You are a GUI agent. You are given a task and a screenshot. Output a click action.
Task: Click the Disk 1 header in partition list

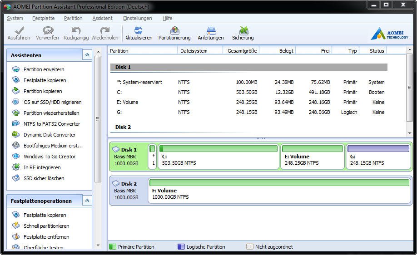point(249,67)
